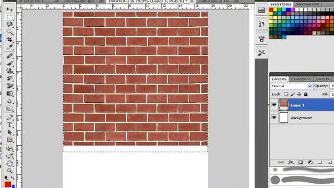The image size is (334, 188).
Task: Hide Layer 1 using its eye icon
Action: [274, 105]
